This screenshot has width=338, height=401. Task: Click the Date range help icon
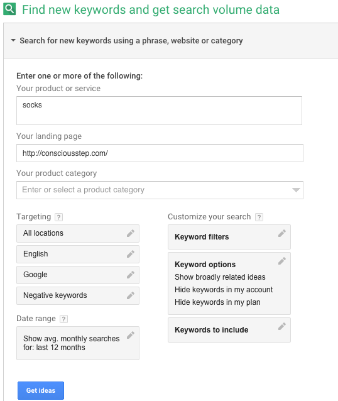click(x=63, y=319)
